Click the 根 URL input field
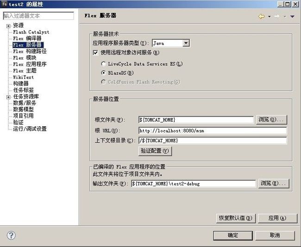The width and height of the screenshot is (301, 247). (213, 131)
